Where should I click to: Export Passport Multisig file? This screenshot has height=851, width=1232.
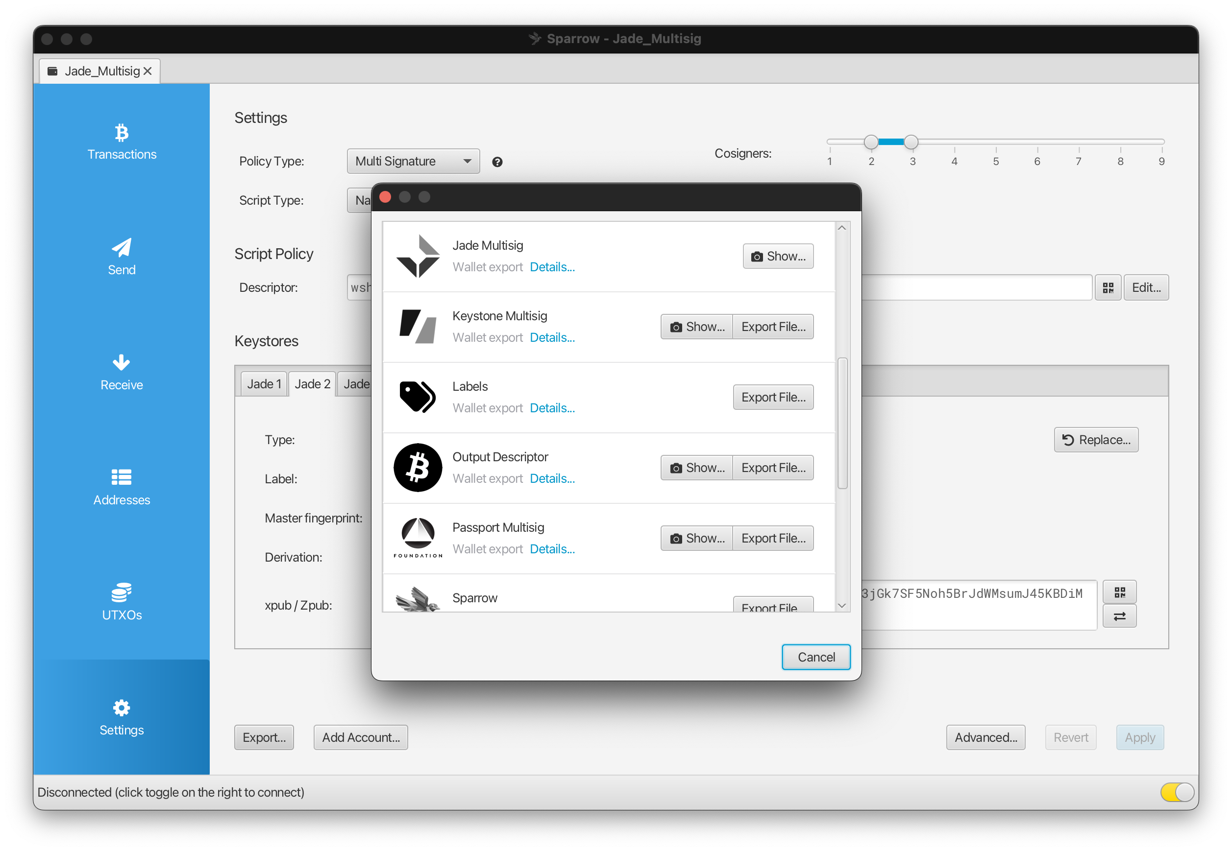point(773,538)
